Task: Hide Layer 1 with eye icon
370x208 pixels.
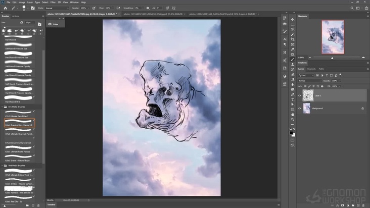Action: pyautogui.click(x=299, y=95)
